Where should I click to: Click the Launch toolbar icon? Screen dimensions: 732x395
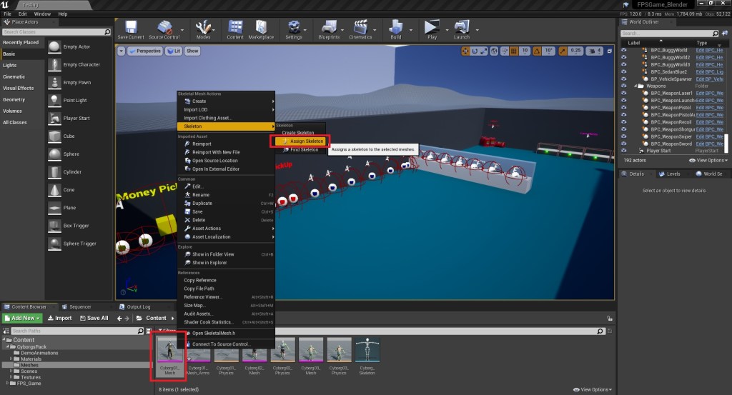tap(462, 28)
